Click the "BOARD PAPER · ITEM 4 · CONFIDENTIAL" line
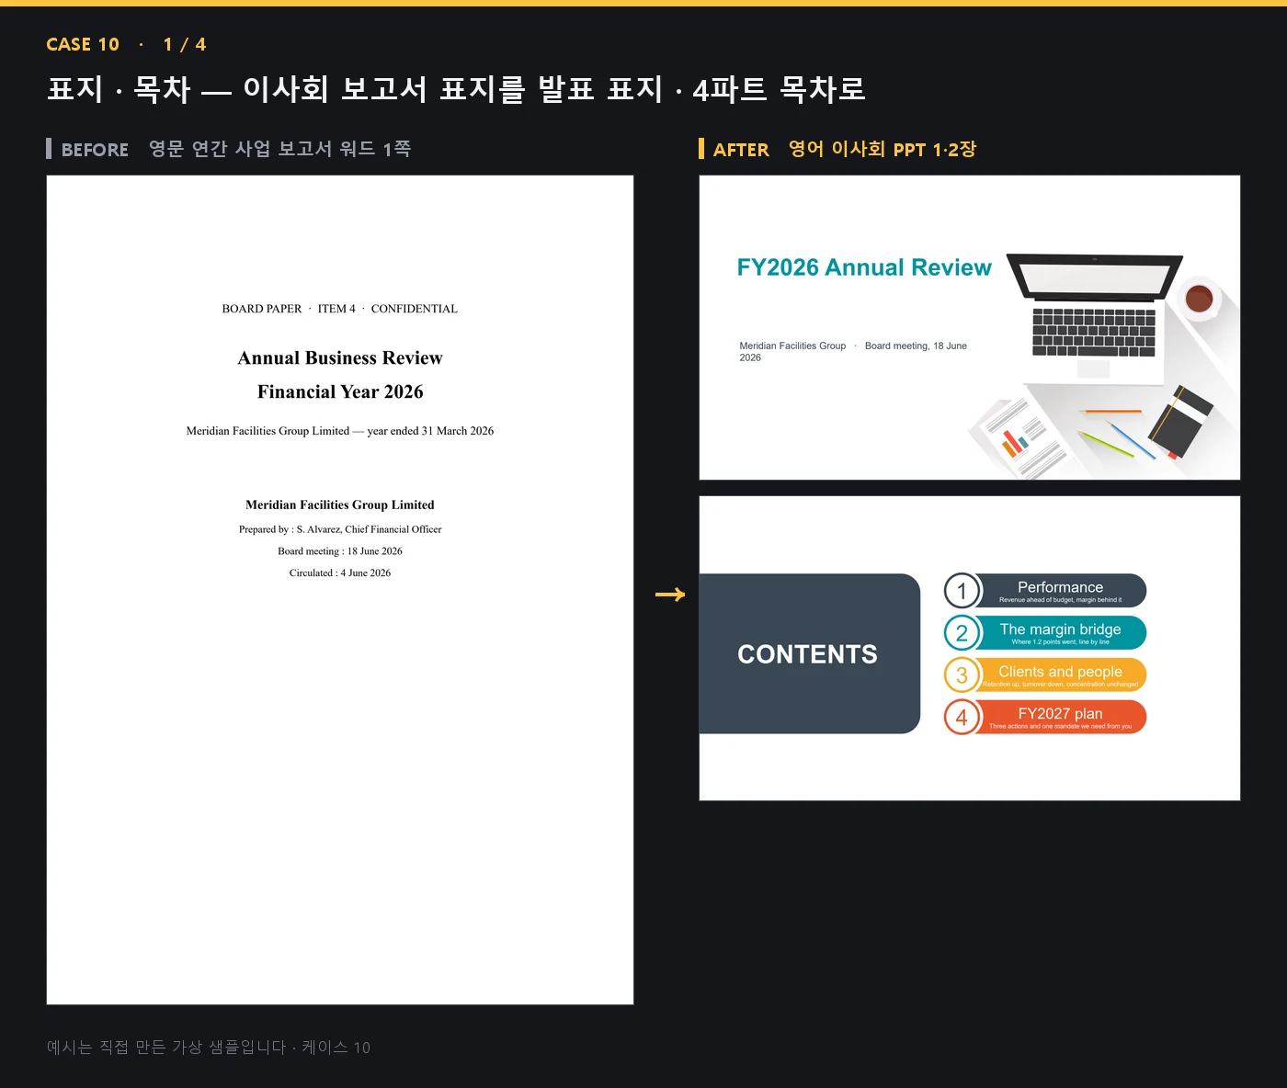The width and height of the screenshot is (1287, 1088). [x=340, y=309]
